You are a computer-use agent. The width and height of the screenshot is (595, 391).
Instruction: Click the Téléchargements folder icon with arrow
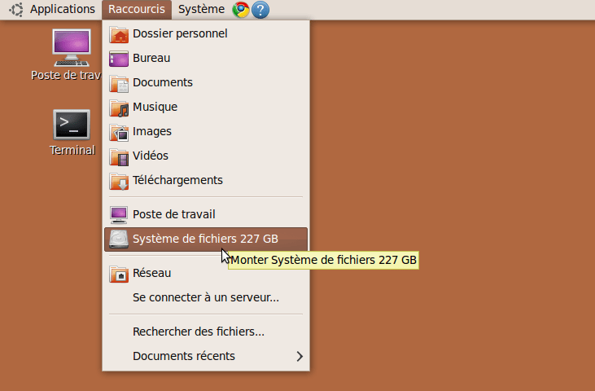pos(119,181)
